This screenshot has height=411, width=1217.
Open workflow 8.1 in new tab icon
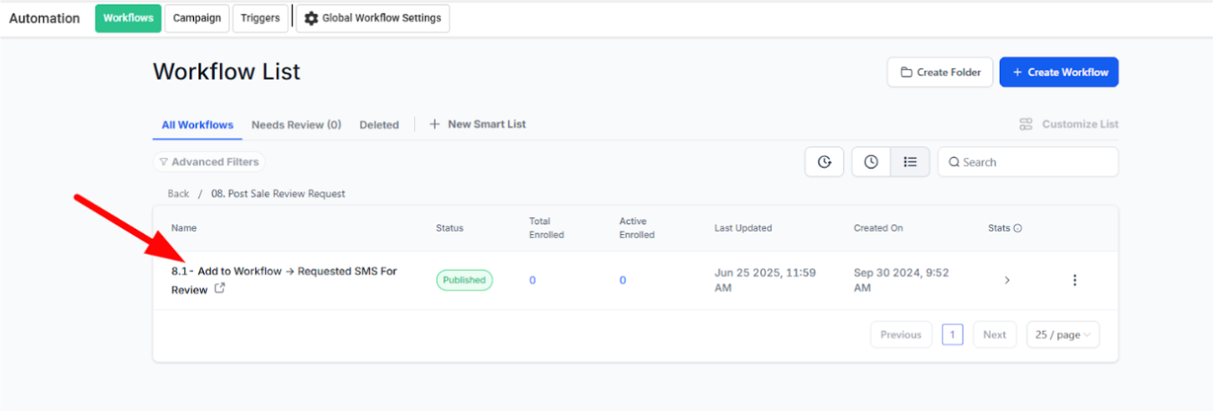tap(220, 288)
